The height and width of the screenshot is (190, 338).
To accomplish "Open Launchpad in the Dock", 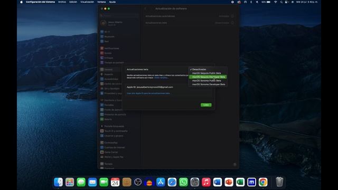I will [x=70, y=182].
